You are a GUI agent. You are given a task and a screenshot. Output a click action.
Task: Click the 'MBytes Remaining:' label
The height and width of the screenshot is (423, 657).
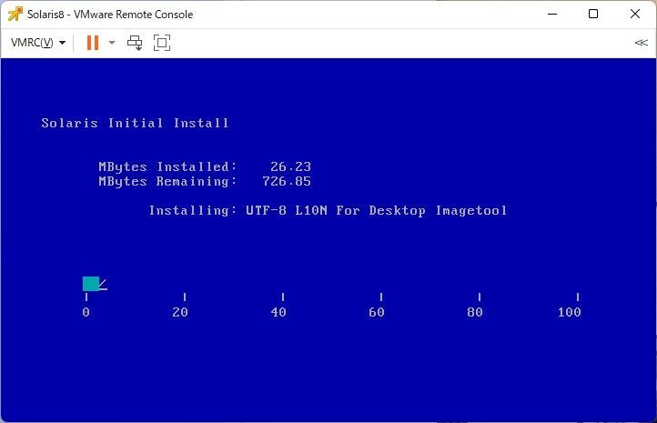pos(167,181)
